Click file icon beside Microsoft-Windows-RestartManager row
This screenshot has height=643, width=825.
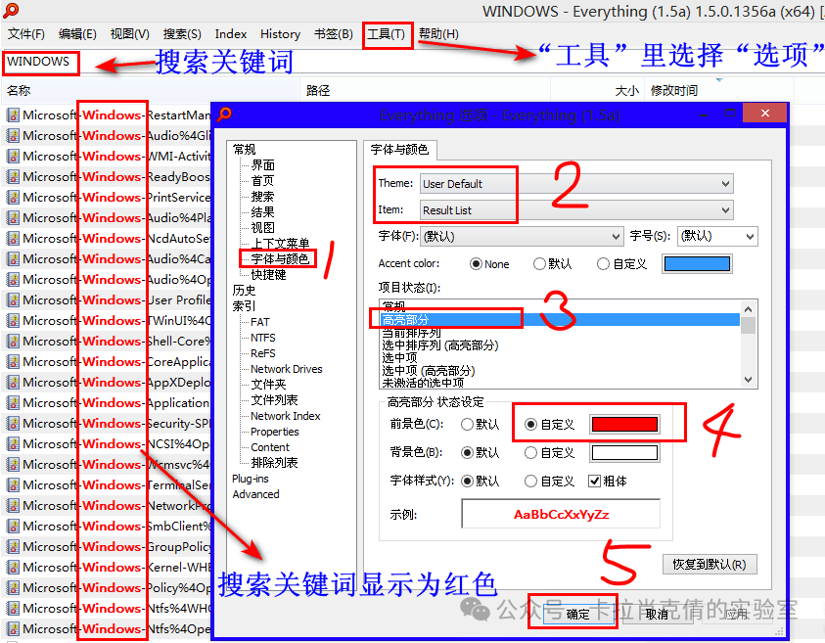click(x=14, y=115)
